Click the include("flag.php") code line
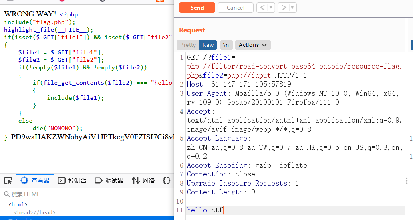413x220 pixels. pyautogui.click(x=40, y=22)
